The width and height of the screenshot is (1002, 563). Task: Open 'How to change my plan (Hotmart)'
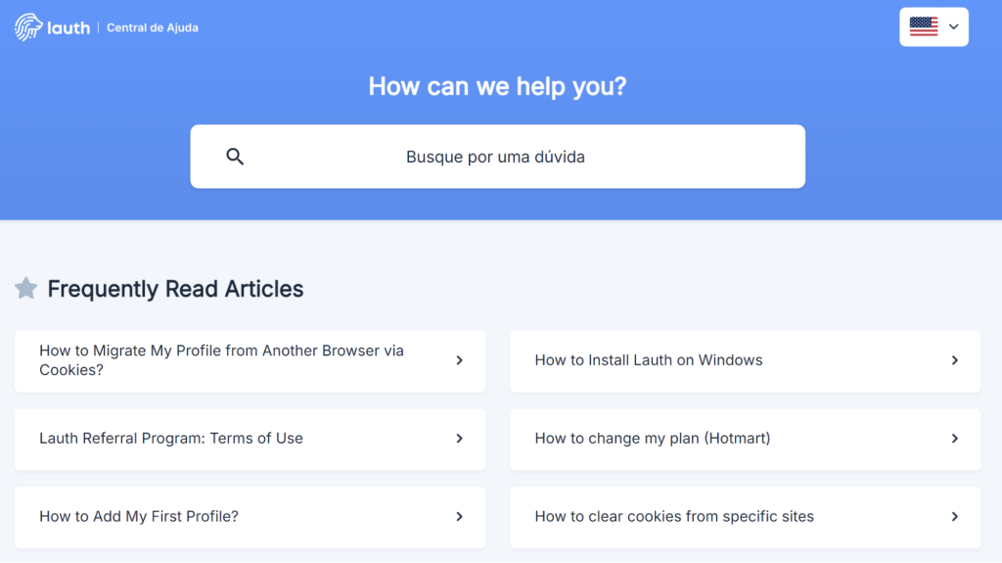click(x=745, y=440)
